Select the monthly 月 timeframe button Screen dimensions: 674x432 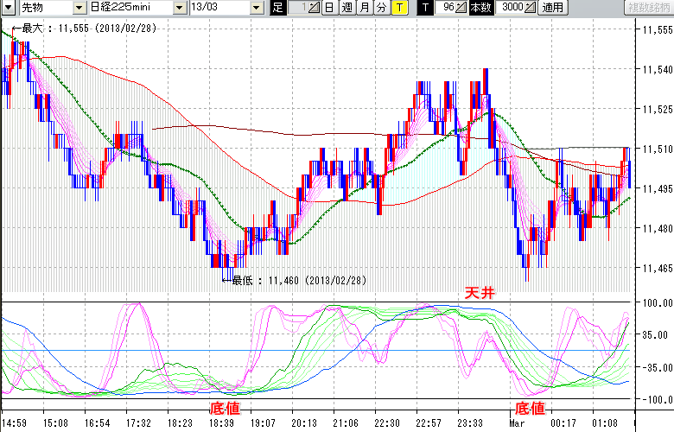364,8
